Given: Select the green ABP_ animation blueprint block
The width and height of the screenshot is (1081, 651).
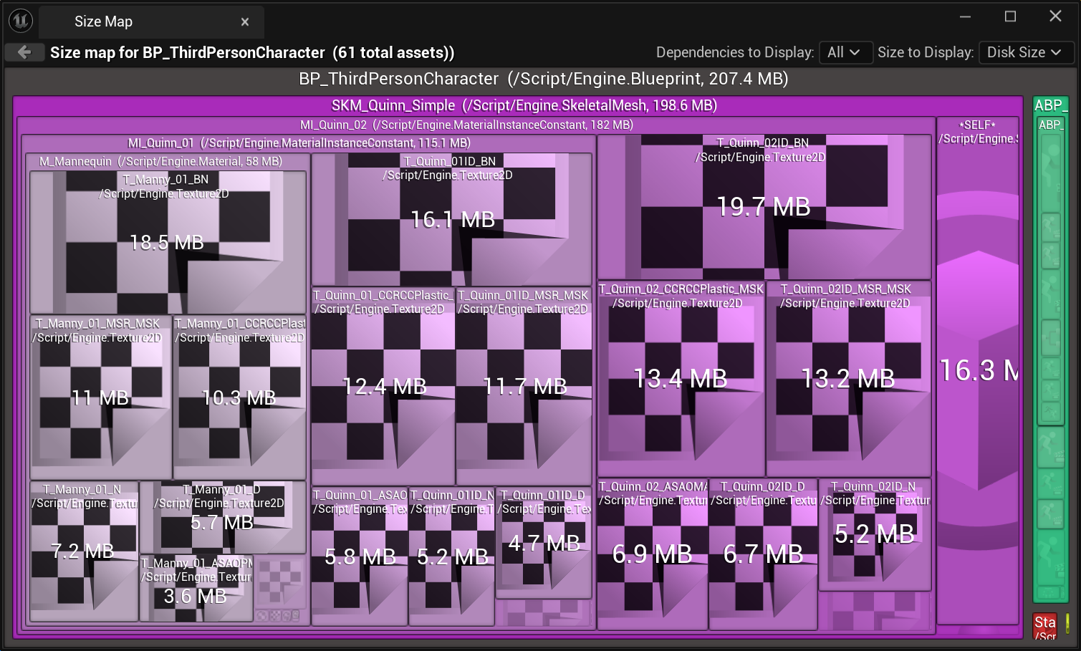Looking at the screenshot, I should coord(1050,106).
